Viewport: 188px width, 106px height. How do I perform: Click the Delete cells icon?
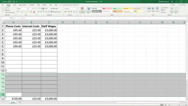(153, 9)
